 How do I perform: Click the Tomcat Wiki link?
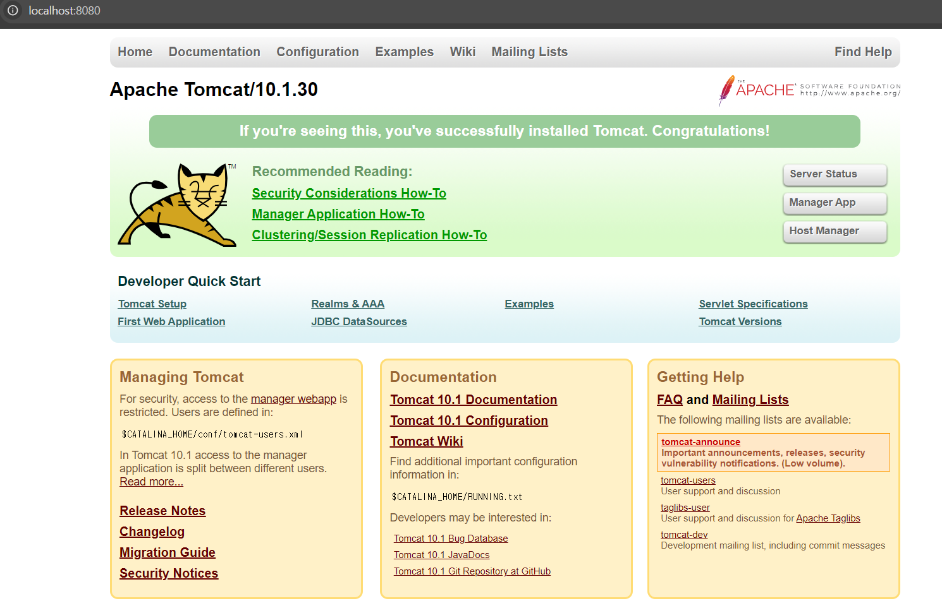click(x=427, y=441)
